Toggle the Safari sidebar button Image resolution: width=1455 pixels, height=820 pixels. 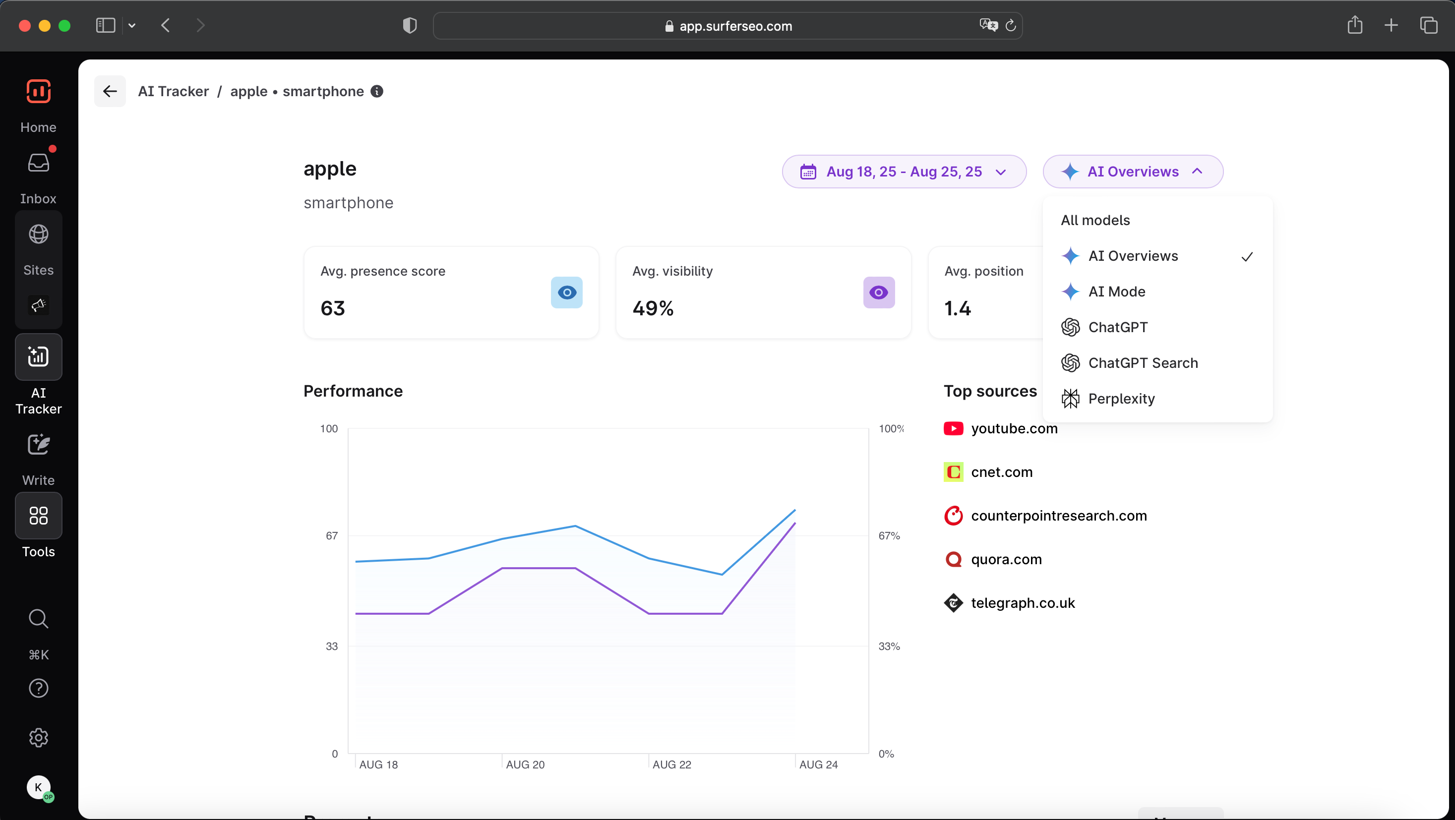point(106,26)
